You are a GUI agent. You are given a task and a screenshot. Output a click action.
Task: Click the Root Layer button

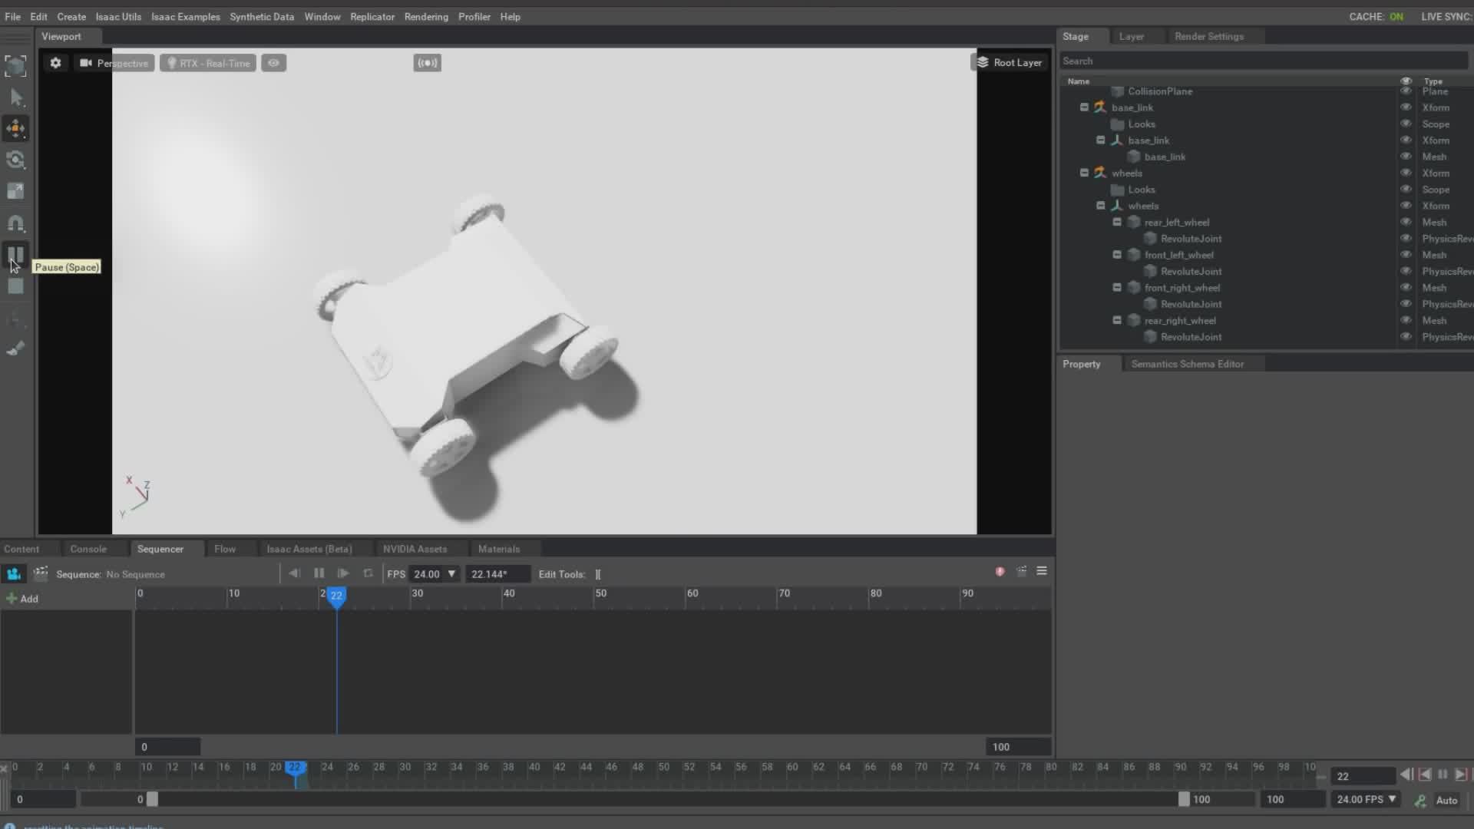pos(1009,63)
